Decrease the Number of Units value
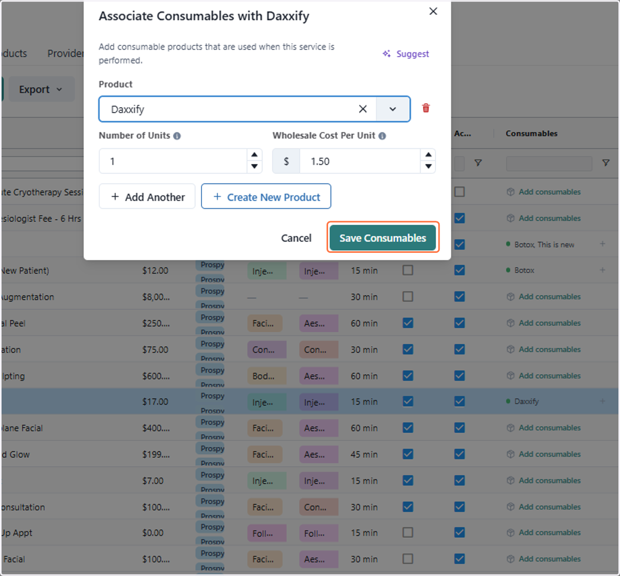The image size is (620, 576). tap(254, 166)
